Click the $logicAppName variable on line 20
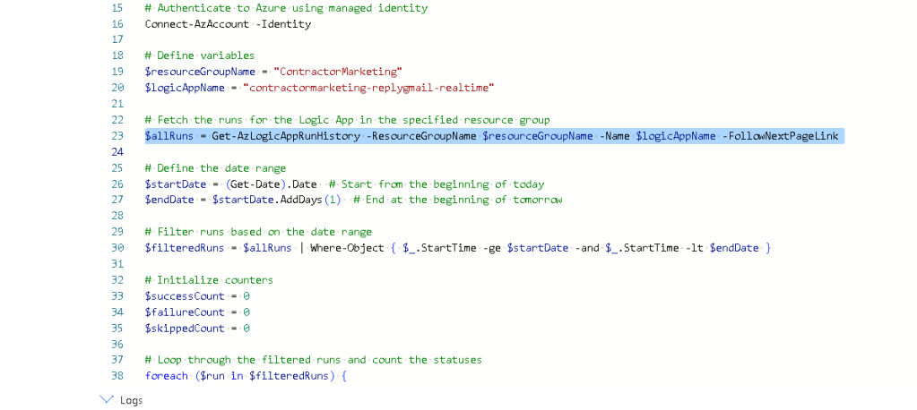 point(185,89)
